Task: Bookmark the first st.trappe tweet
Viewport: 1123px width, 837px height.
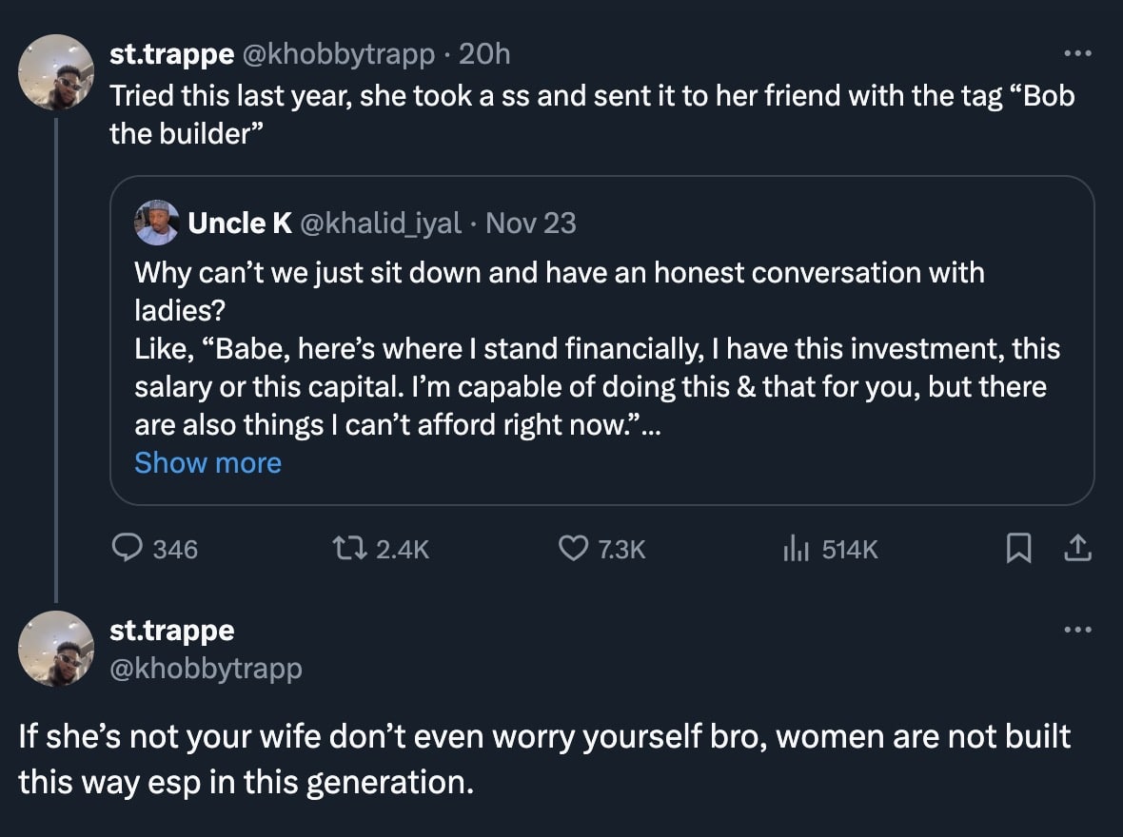Action: tap(1018, 549)
